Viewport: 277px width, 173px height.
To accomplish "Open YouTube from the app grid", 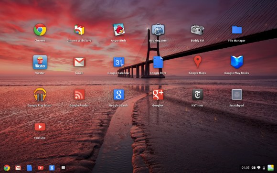I will [x=40, y=127].
